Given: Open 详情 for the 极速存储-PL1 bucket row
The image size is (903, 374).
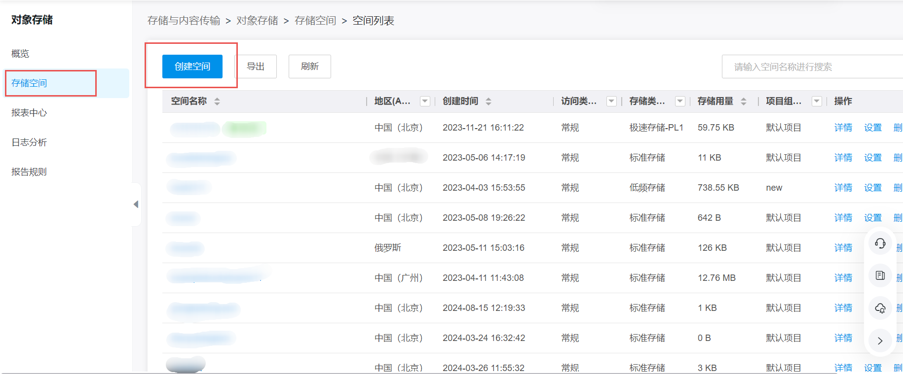Looking at the screenshot, I should click(x=843, y=128).
